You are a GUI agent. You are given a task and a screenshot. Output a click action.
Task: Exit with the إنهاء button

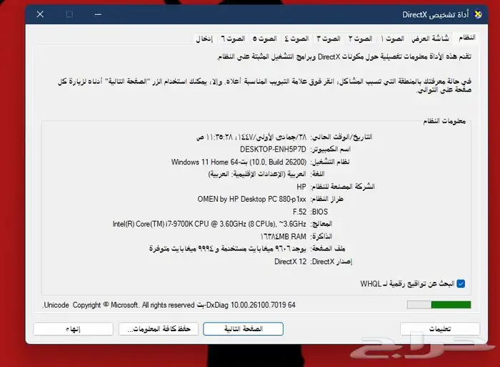(x=74, y=329)
